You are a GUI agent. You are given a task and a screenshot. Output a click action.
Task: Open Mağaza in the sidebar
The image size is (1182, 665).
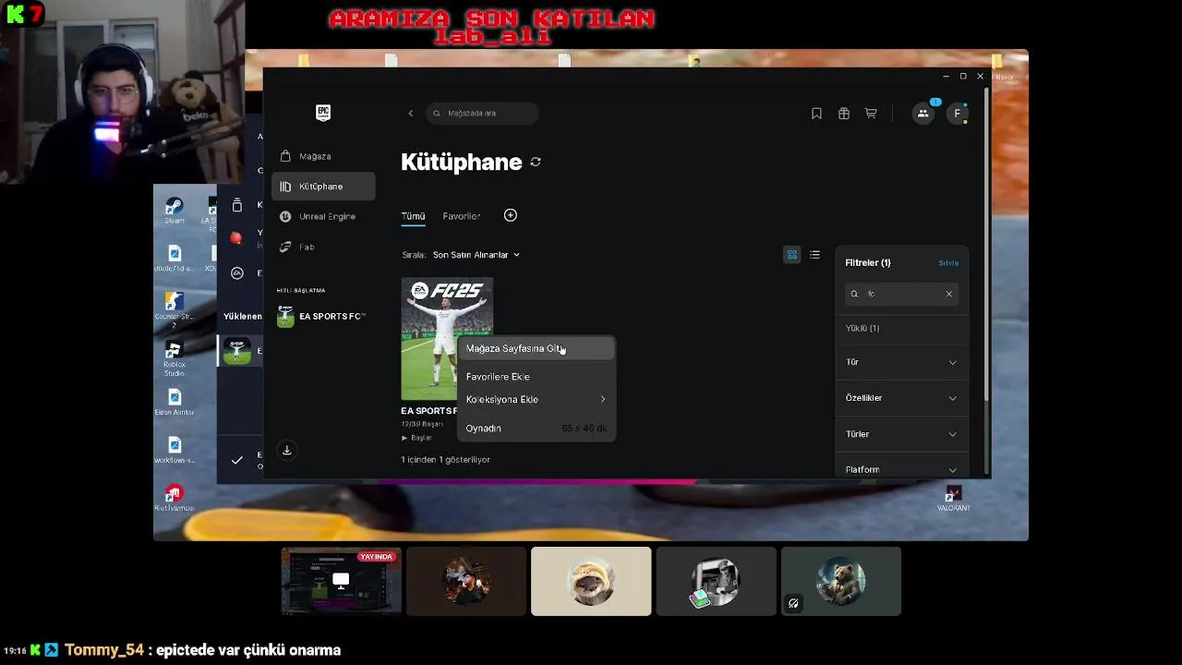[323, 156]
